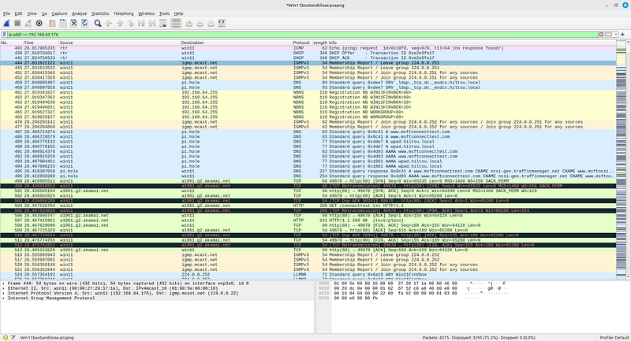Restart the current capture

pyautogui.click(x=28, y=24)
